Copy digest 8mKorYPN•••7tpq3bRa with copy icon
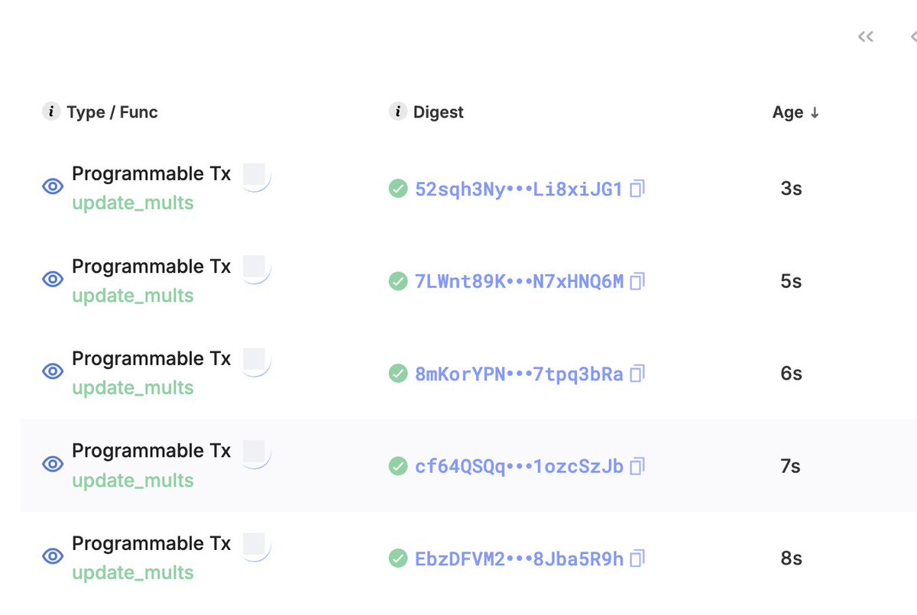This screenshot has width=917, height=615. [x=637, y=374]
